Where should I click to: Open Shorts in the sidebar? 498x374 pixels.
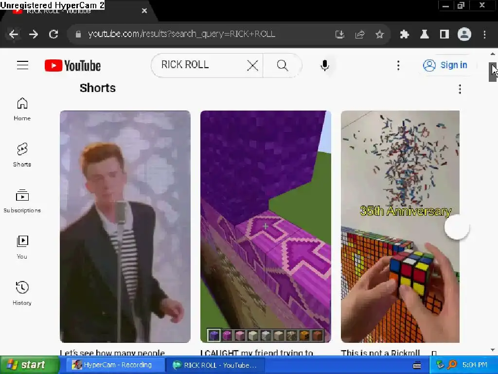[22, 155]
